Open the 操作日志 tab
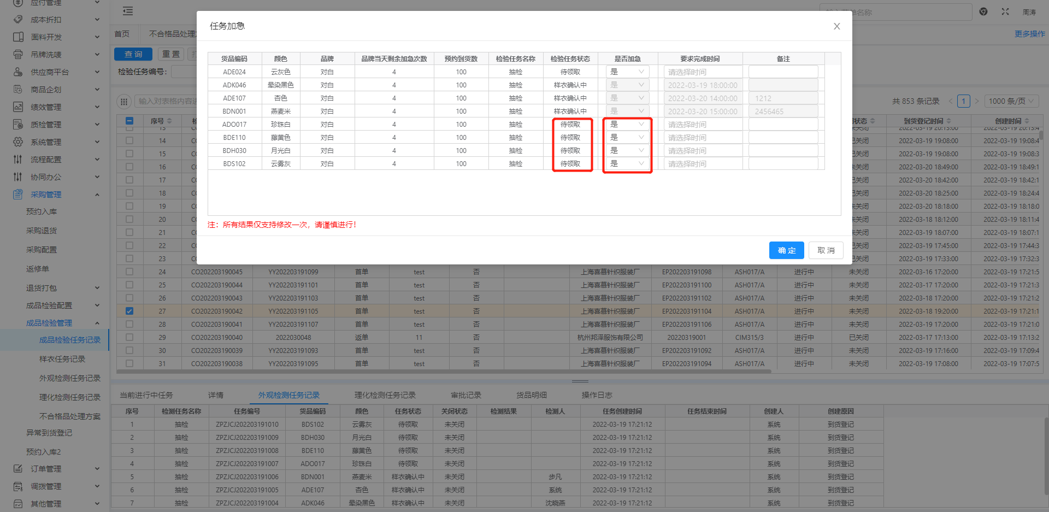 (597, 395)
